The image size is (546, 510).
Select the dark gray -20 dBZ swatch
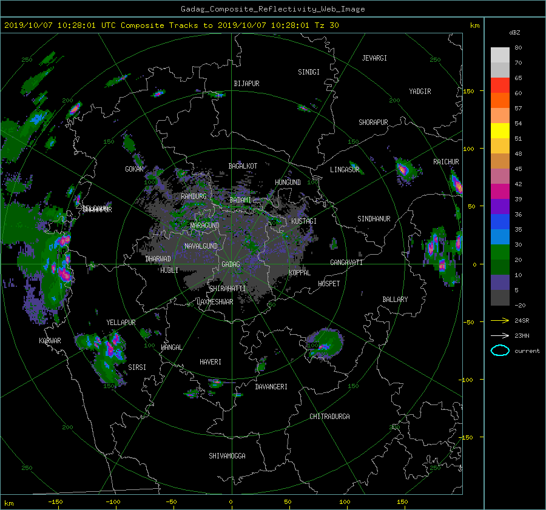(x=500, y=297)
